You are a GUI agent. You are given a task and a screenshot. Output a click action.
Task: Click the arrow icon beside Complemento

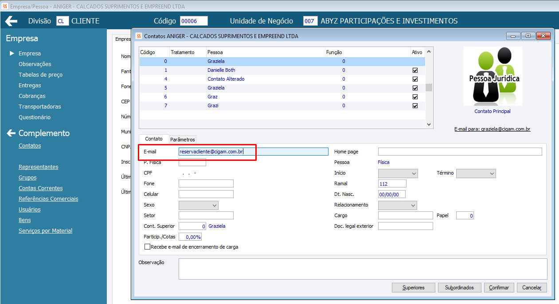pos(11,133)
